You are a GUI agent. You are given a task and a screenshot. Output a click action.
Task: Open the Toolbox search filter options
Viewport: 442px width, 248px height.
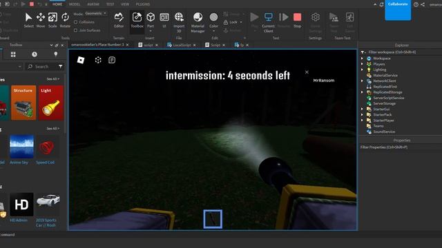(61, 67)
